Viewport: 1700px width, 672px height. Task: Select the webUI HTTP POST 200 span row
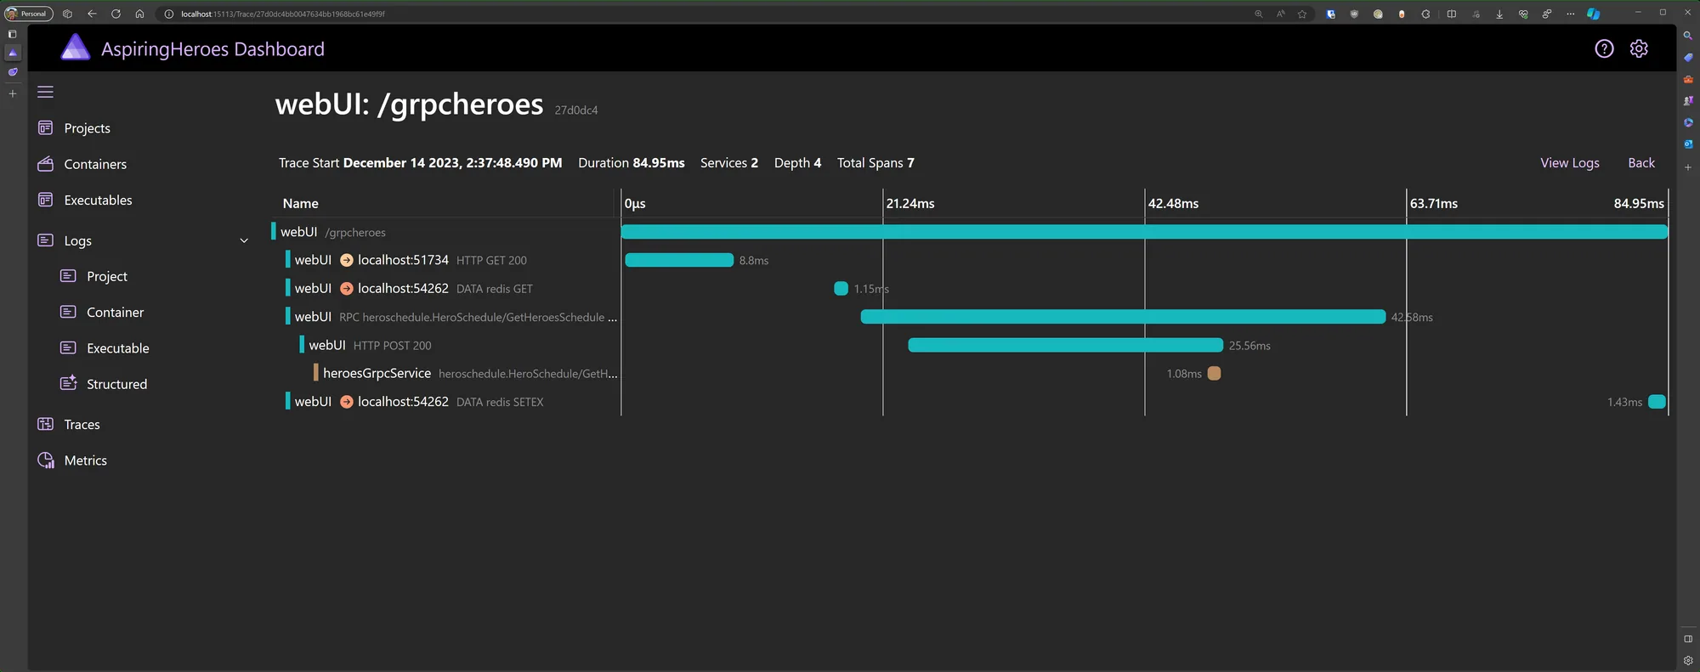(x=970, y=345)
